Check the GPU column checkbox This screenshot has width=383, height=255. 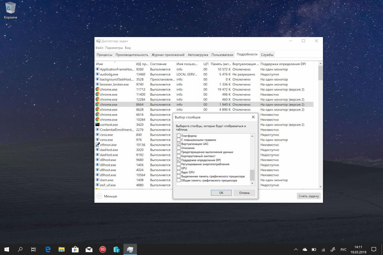tap(178, 168)
